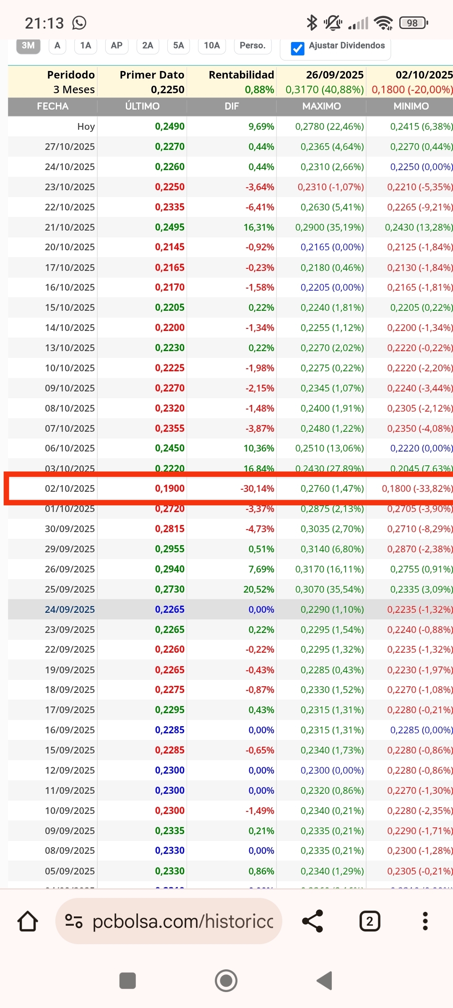The image size is (453, 1008).
Task: Select the 24/09/2025 table row
Action: [x=231, y=609]
